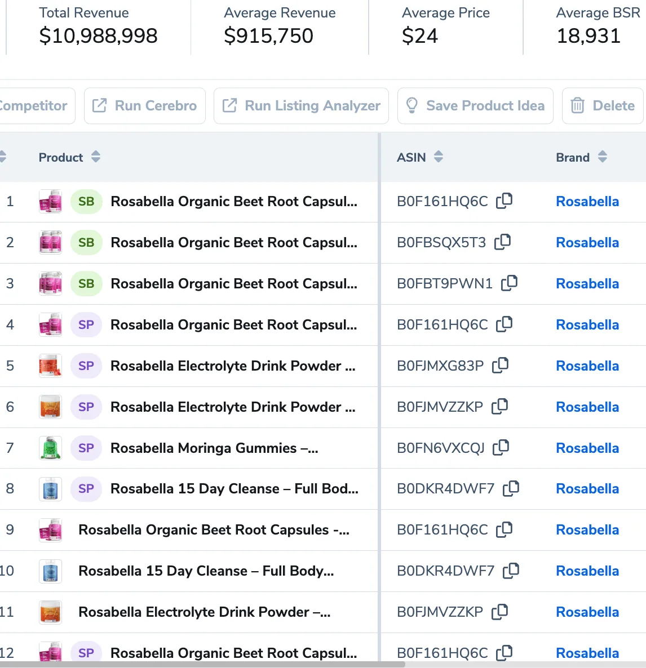Viewport: 646px width, 668px height.
Task: Save Product Idea
Action: click(475, 106)
